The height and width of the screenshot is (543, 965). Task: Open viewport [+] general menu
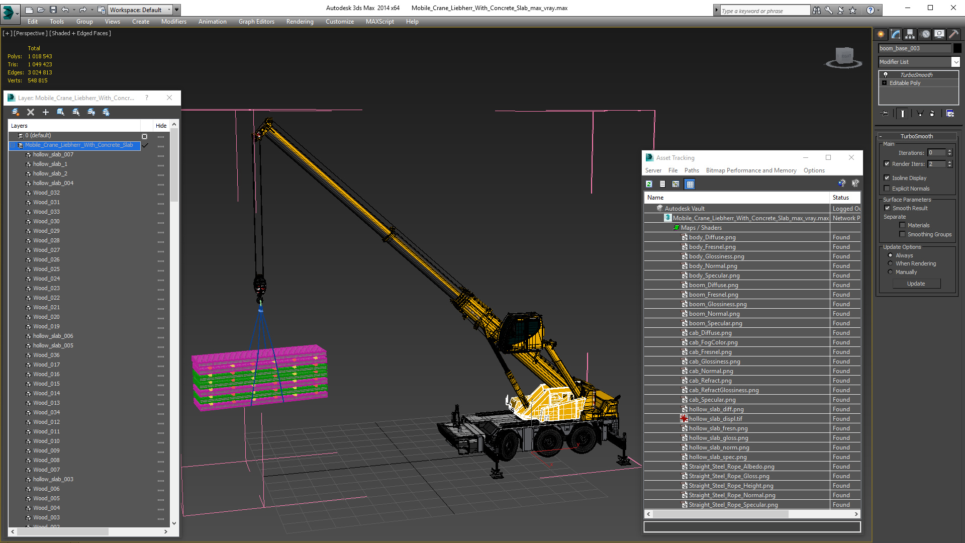7,33
